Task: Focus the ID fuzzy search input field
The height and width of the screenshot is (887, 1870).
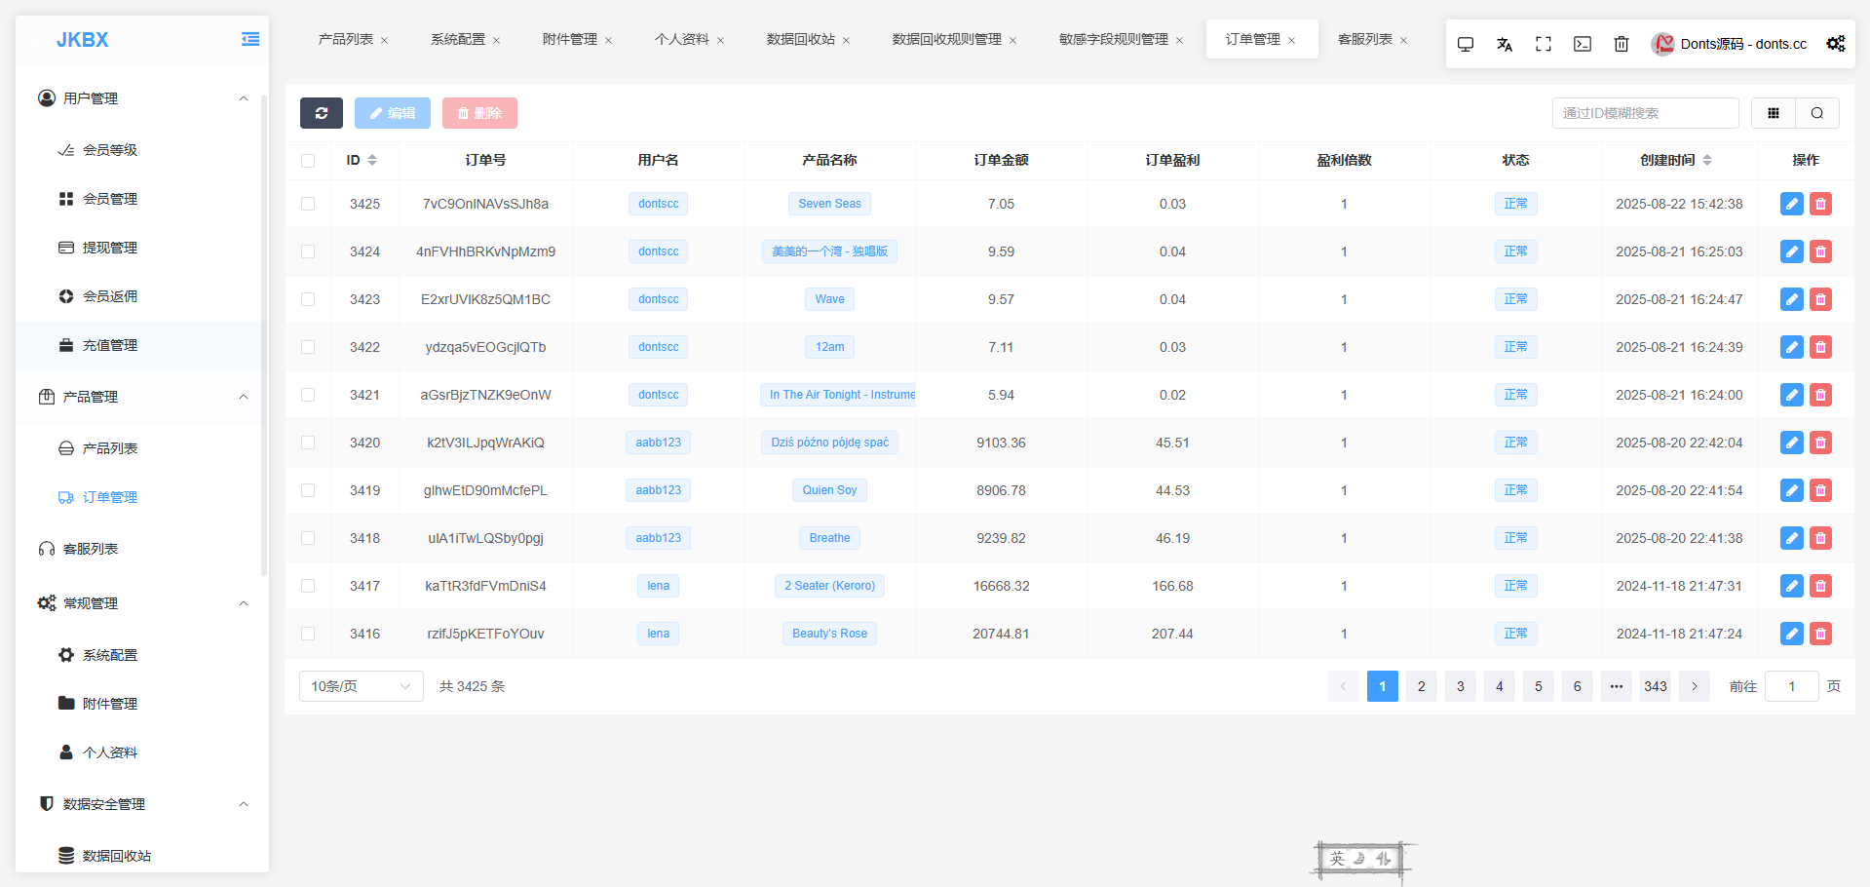Action: (x=1645, y=113)
